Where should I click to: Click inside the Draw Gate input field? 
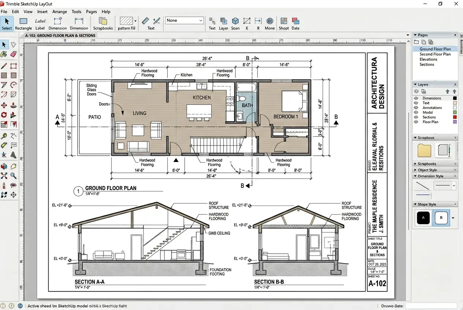[x=431, y=306]
